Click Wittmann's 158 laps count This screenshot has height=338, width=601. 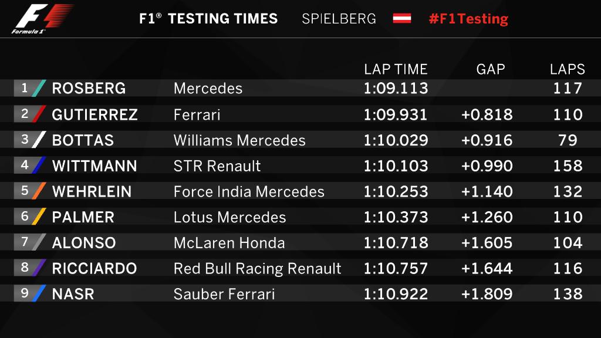(x=568, y=166)
